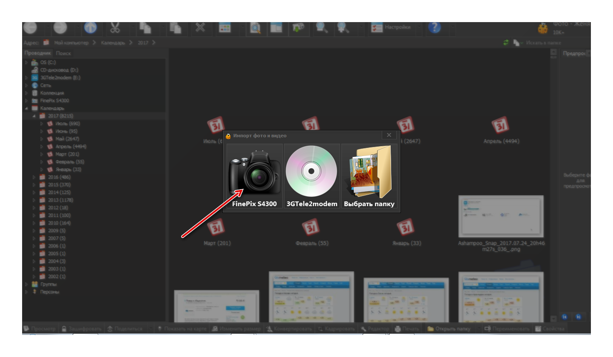Click Конвертировать in bottom toolbar
This screenshot has width=613, height=357.
click(x=290, y=329)
